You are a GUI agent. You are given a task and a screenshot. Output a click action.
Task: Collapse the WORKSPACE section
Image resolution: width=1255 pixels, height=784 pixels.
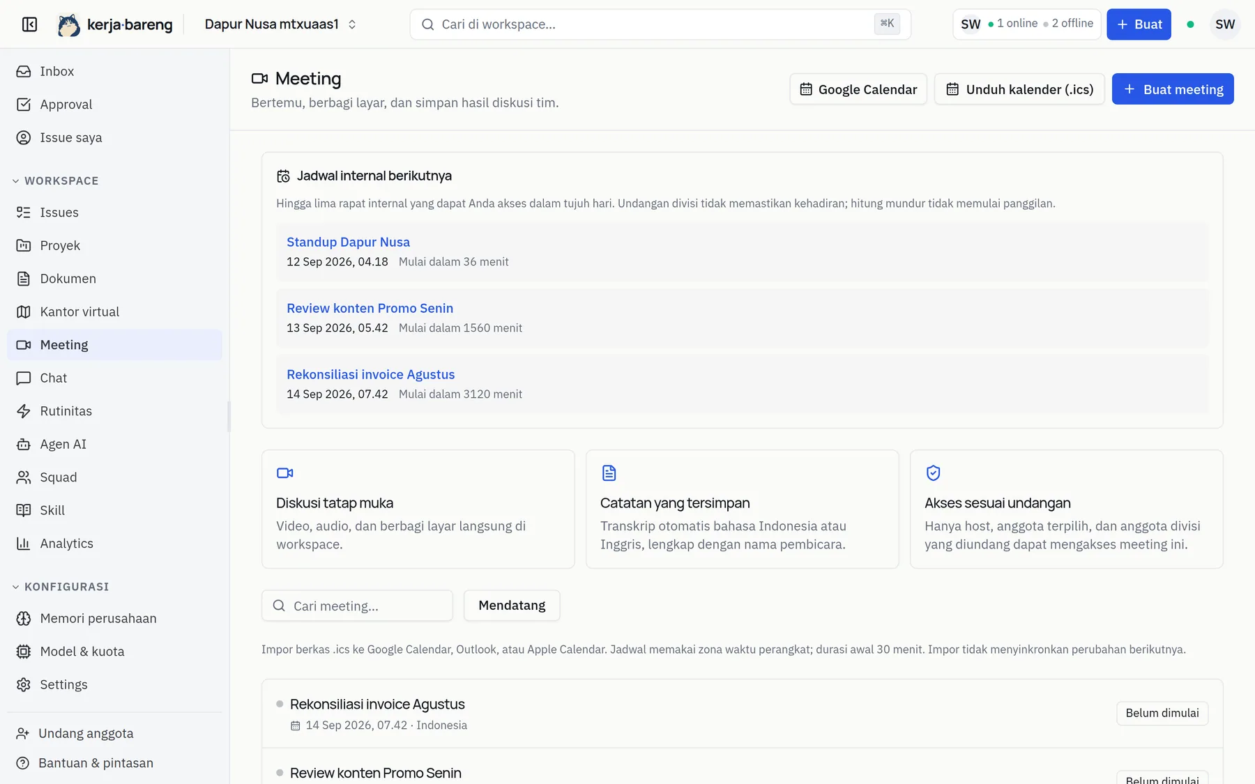(x=56, y=180)
